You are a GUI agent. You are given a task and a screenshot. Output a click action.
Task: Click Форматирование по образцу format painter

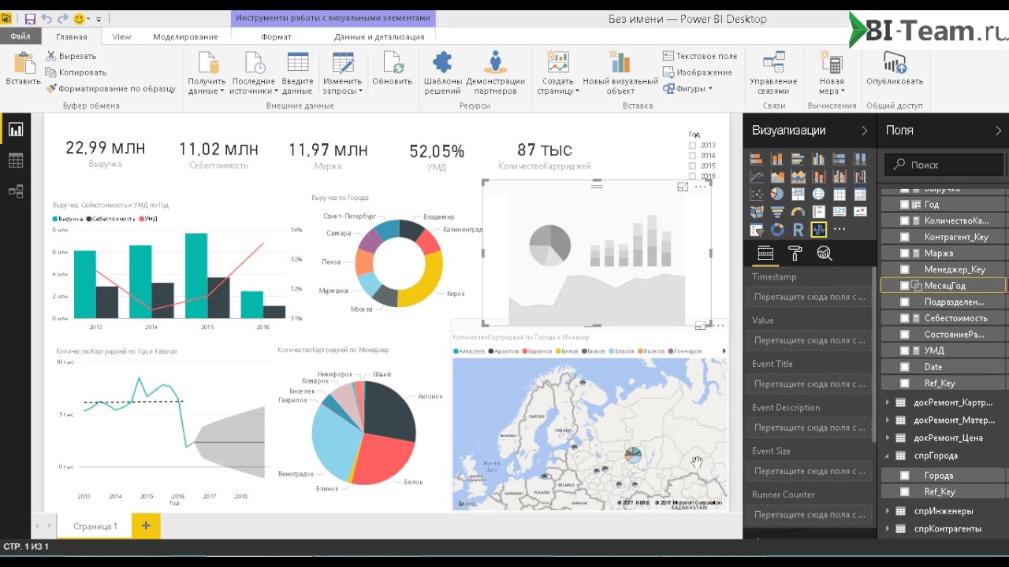(x=110, y=89)
